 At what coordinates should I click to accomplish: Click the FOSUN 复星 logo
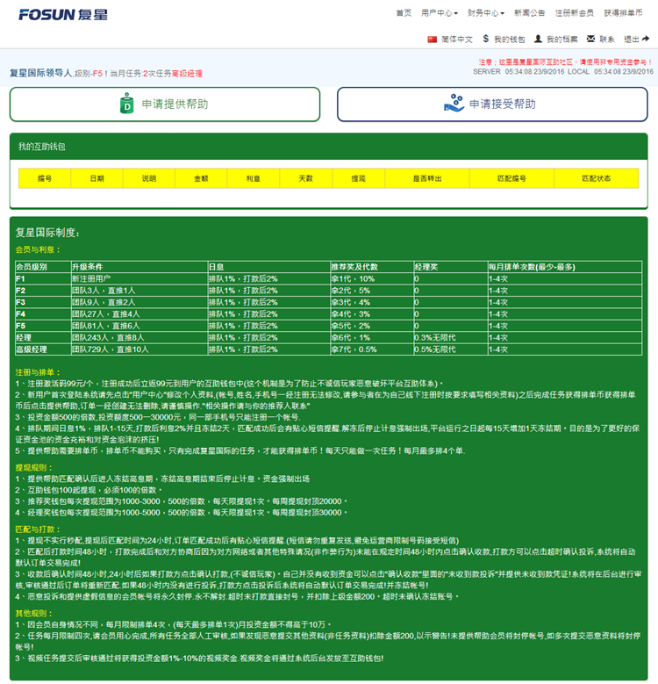click(x=63, y=14)
